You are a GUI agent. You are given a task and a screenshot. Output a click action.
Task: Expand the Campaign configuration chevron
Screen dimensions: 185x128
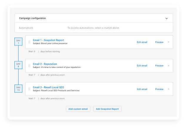click(166, 18)
